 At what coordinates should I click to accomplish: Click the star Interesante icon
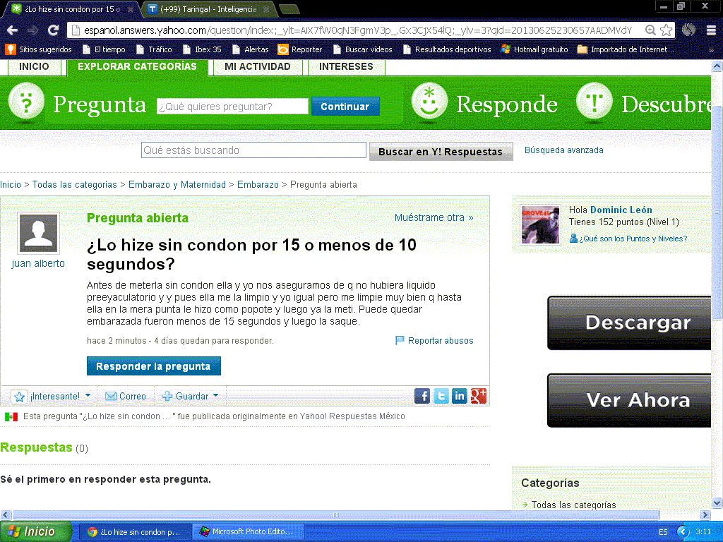click(19, 397)
